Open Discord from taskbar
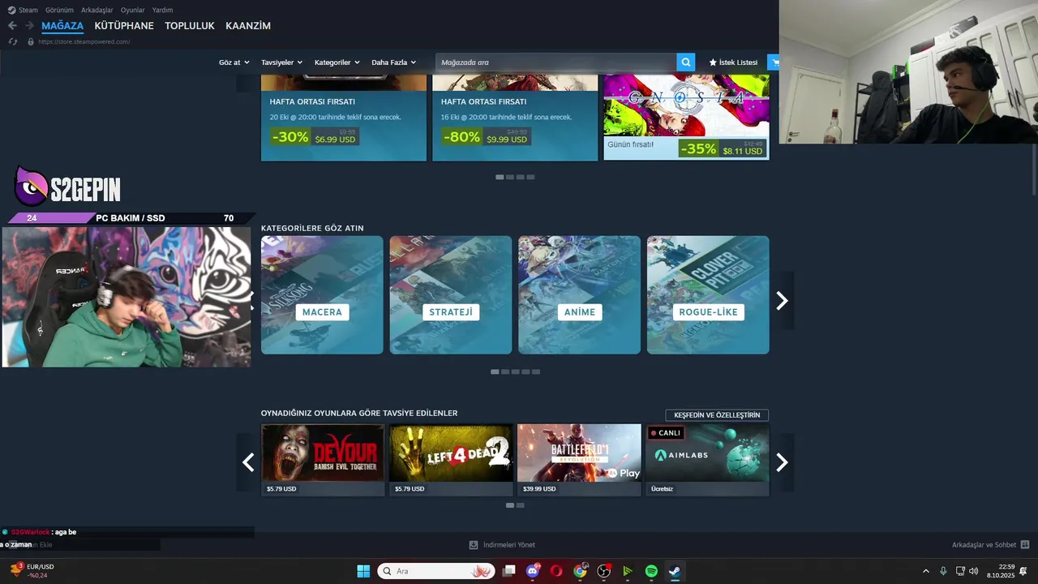This screenshot has height=584, width=1038. (x=533, y=571)
